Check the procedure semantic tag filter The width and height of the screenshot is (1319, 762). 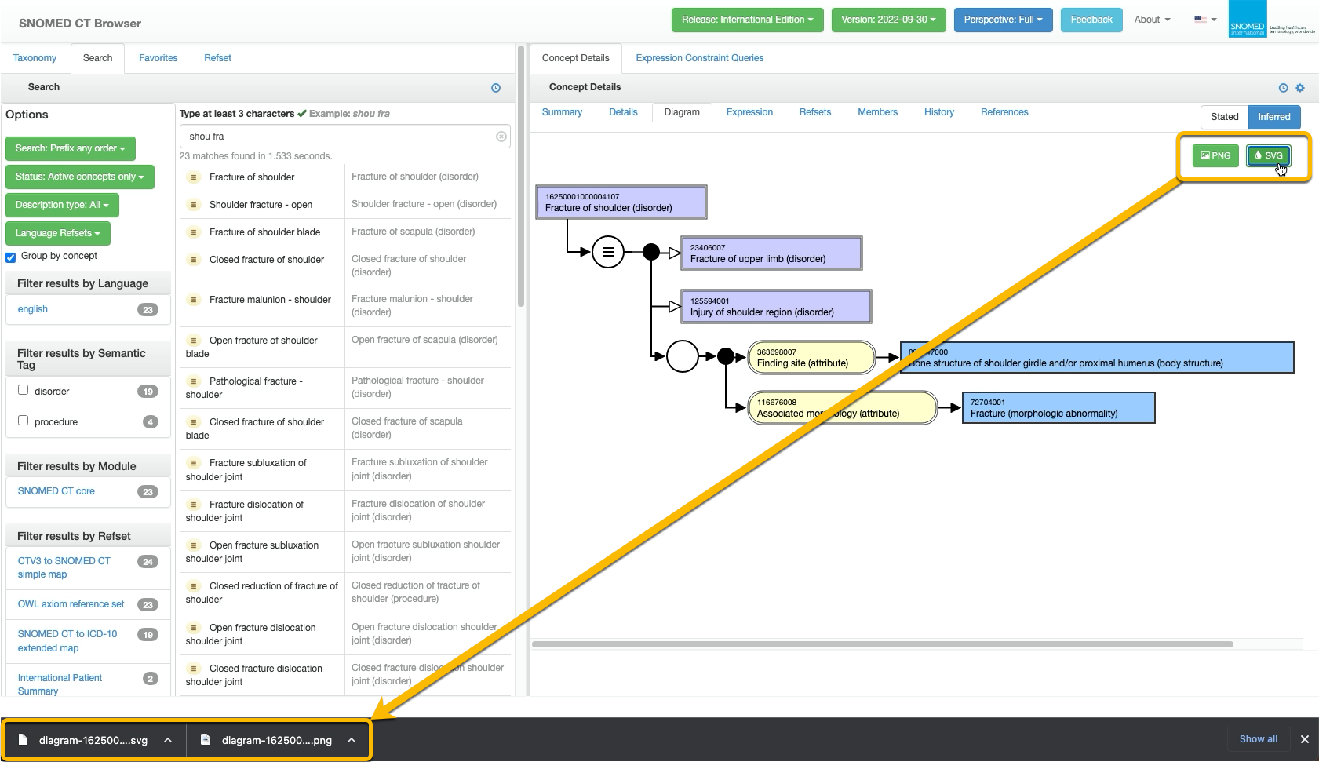24,421
